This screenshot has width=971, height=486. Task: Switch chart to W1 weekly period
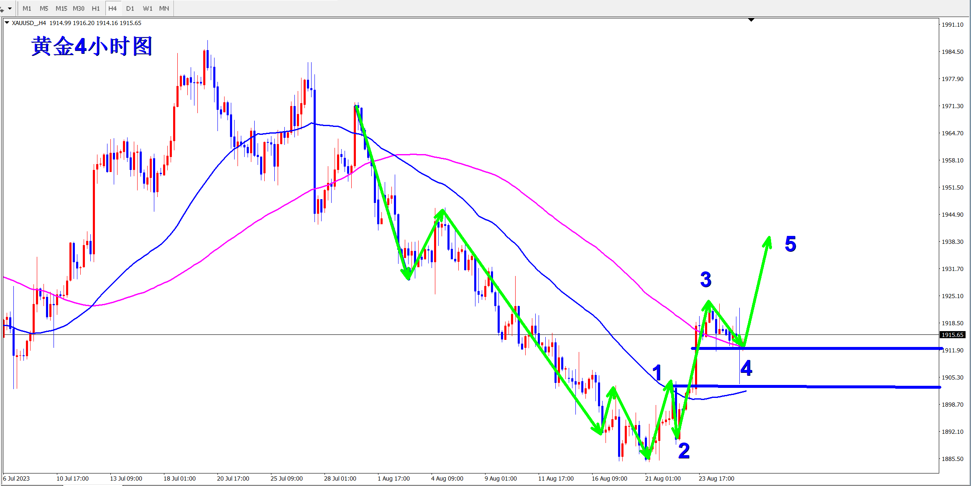coord(147,8)
